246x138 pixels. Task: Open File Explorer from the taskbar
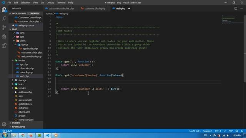pos(15,135)
